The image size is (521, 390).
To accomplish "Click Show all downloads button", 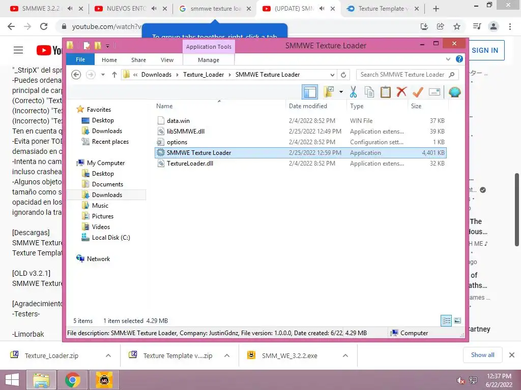I will click(x=482, y=355).
